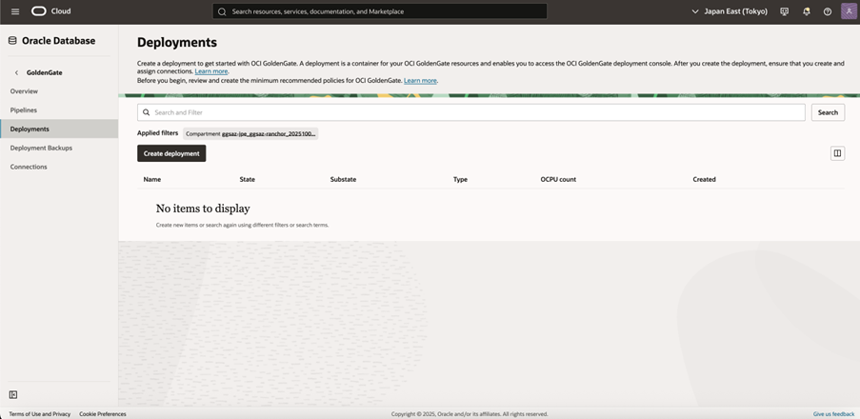860x419 pixels.
Task: Open Pipelines in the sidebar
Action: point(24,110)
